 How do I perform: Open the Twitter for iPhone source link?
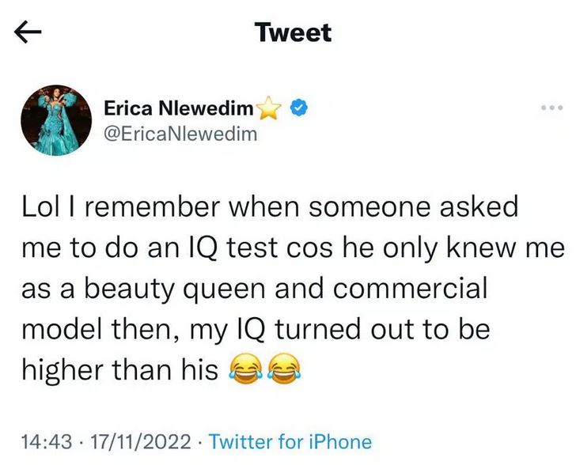coord(290,441)
